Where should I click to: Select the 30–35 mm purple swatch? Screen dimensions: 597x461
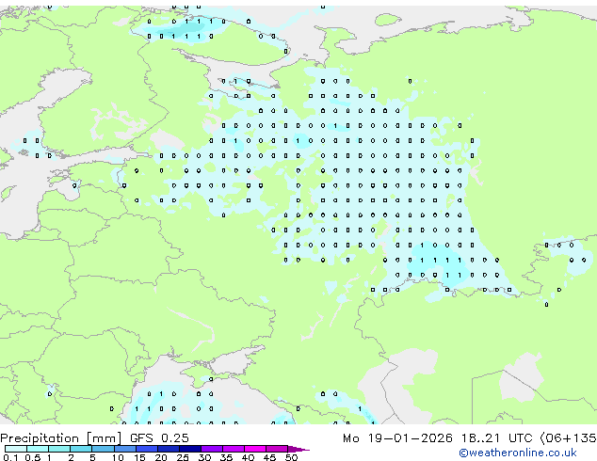[x=212, y=449]
